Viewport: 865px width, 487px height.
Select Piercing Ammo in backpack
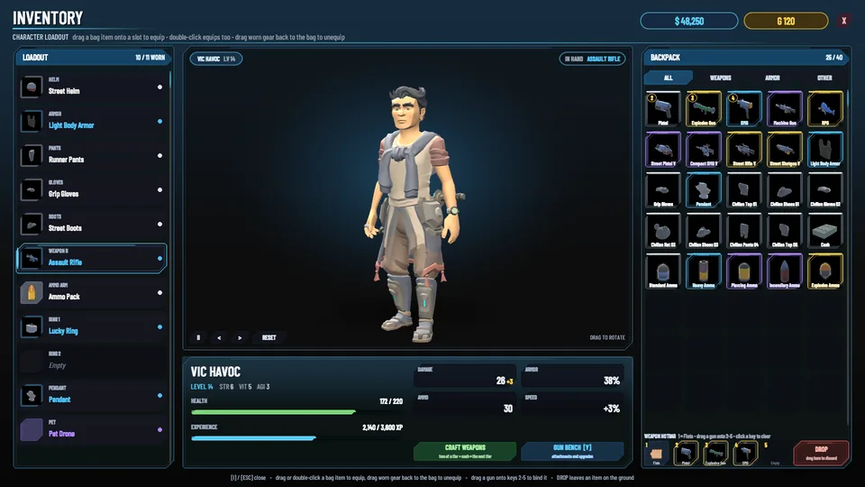coord(744,271)
